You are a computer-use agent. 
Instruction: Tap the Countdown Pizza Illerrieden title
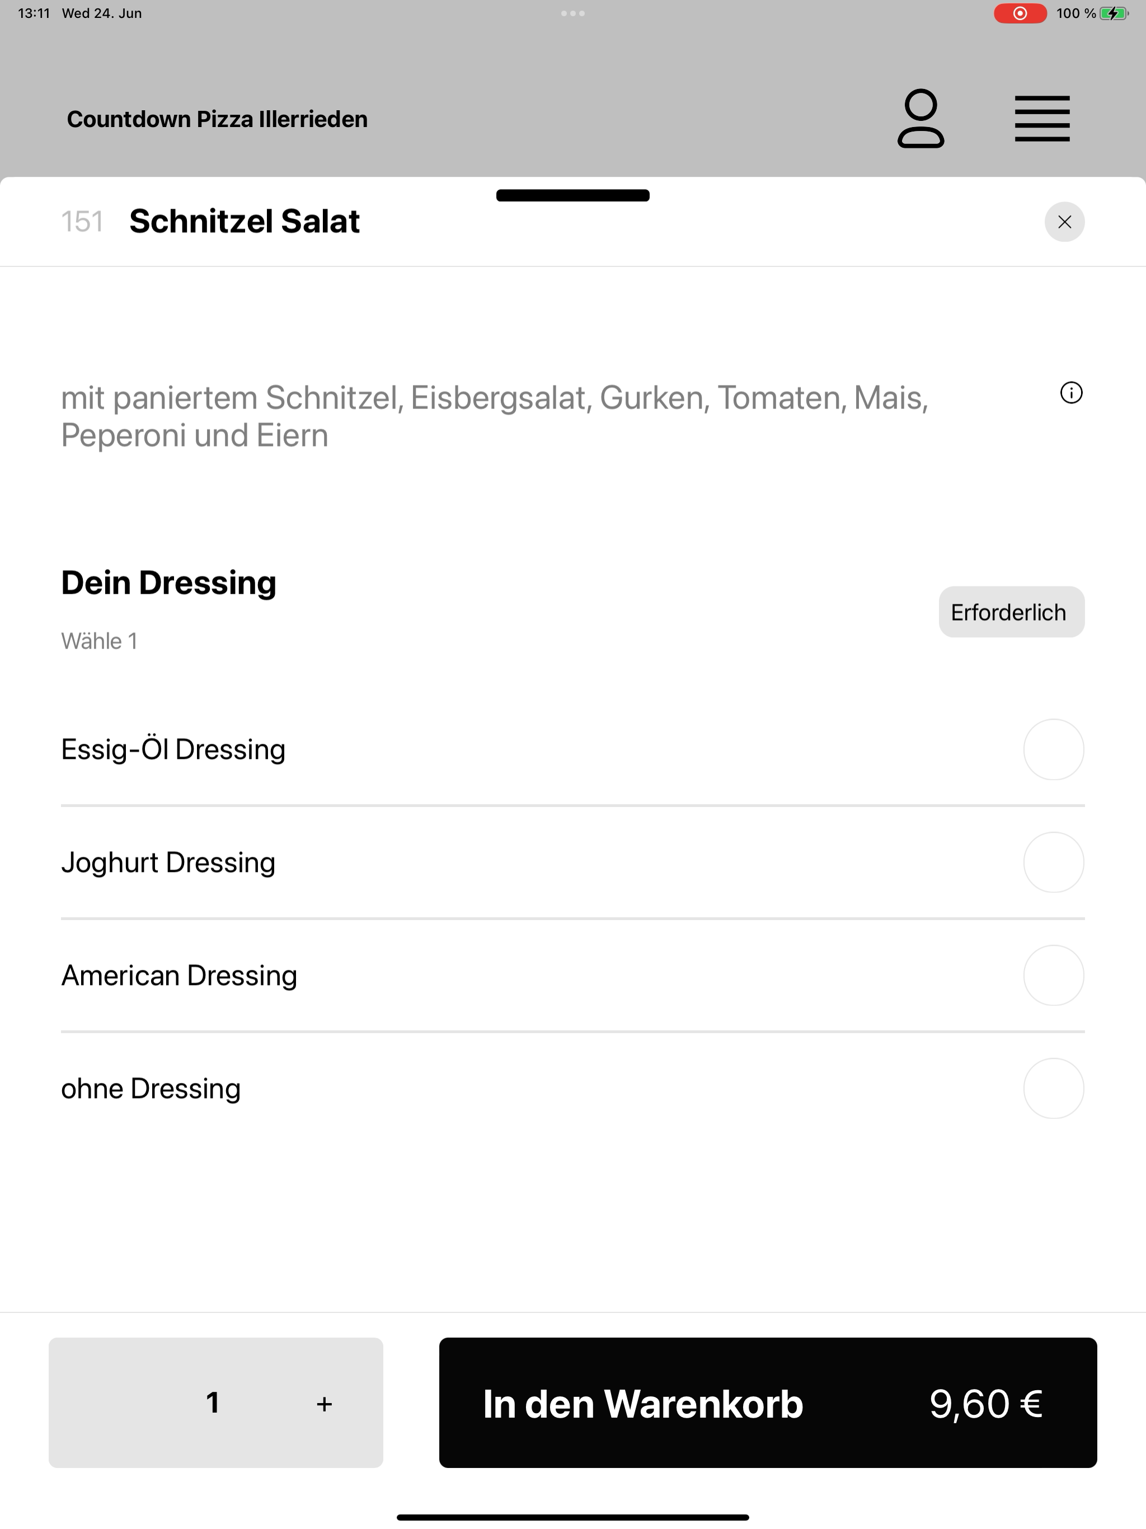tap(217, 119)
